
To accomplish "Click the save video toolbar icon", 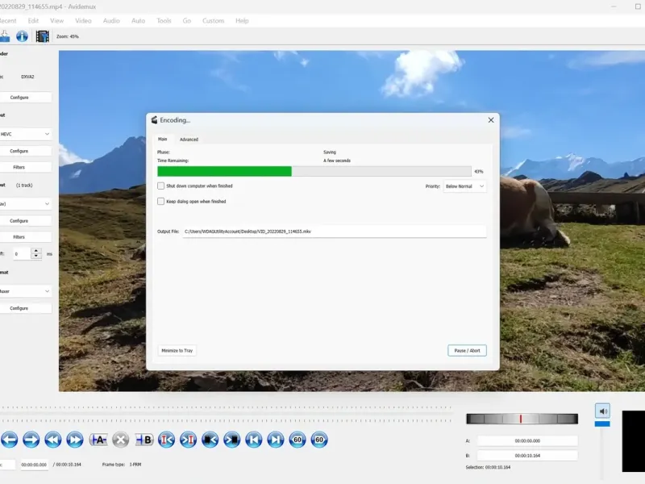I will (x=5, y=36).
